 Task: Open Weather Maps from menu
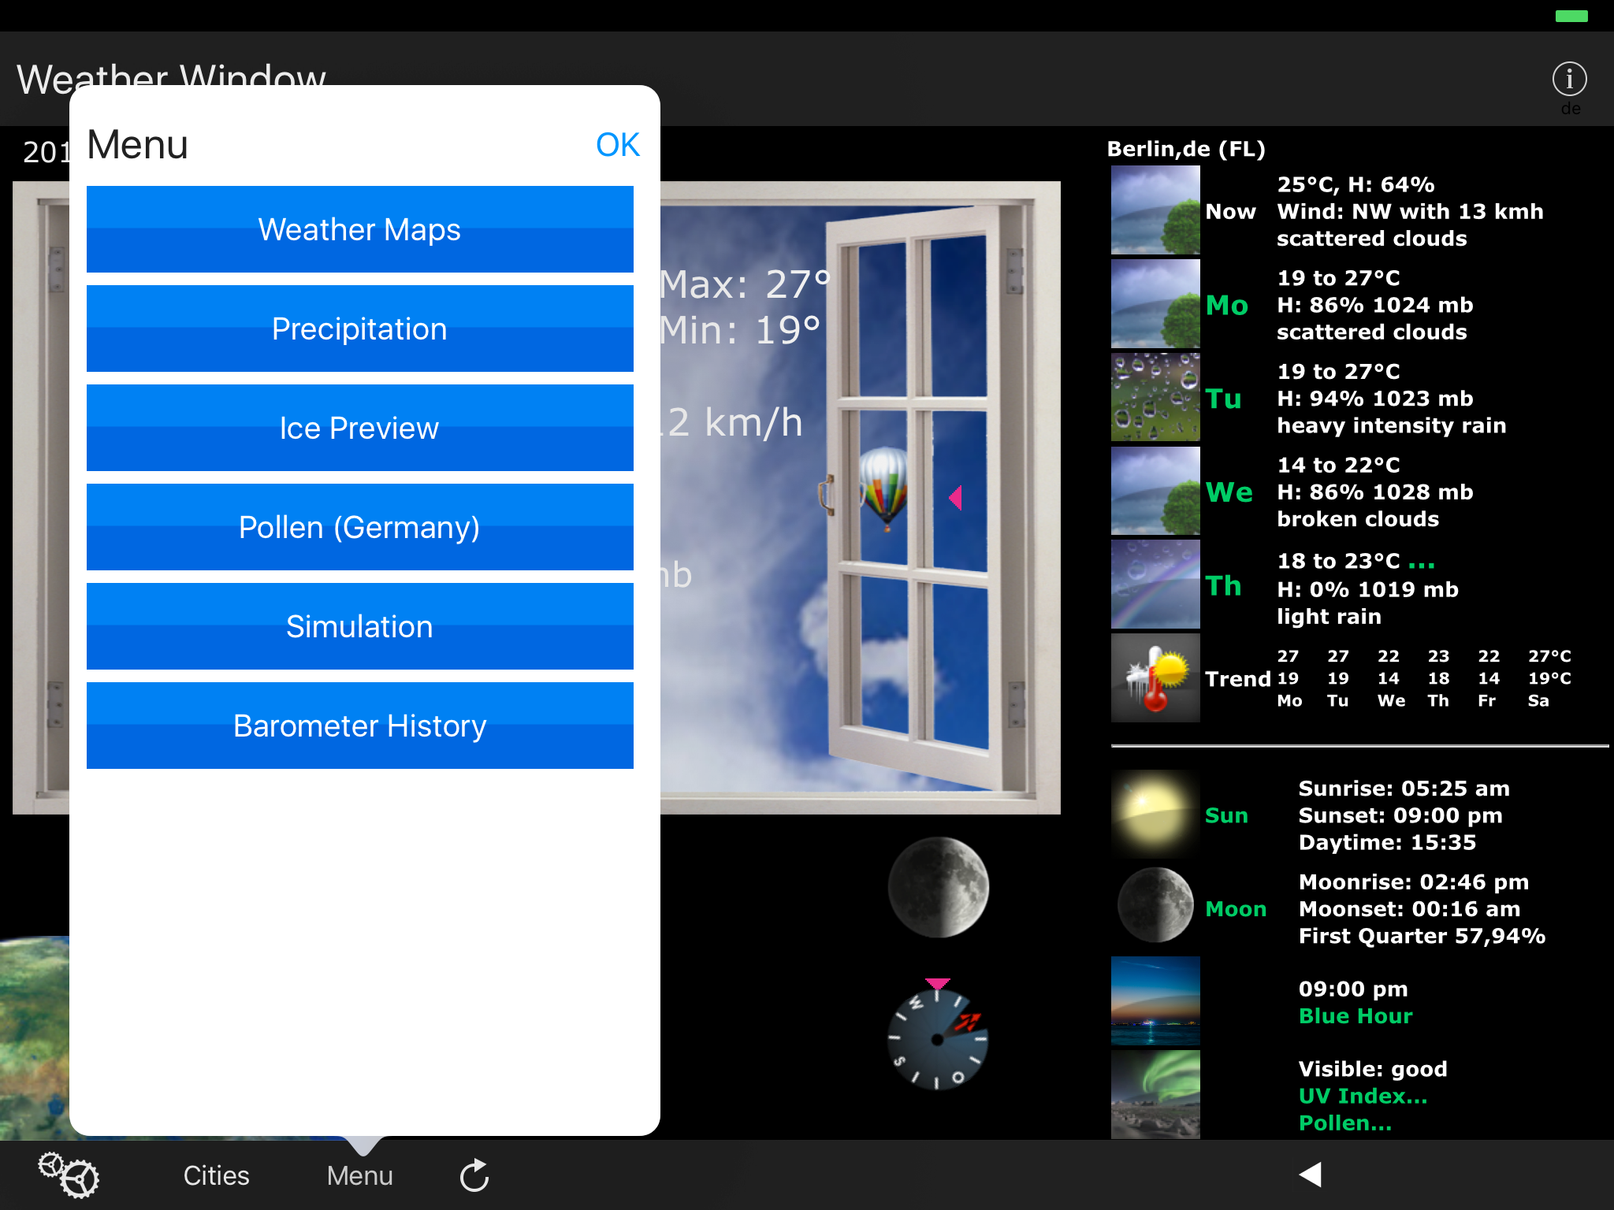[359, 229]
